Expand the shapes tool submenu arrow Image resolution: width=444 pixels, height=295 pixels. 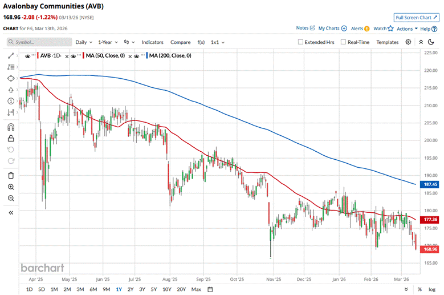(x=17, y=78)
